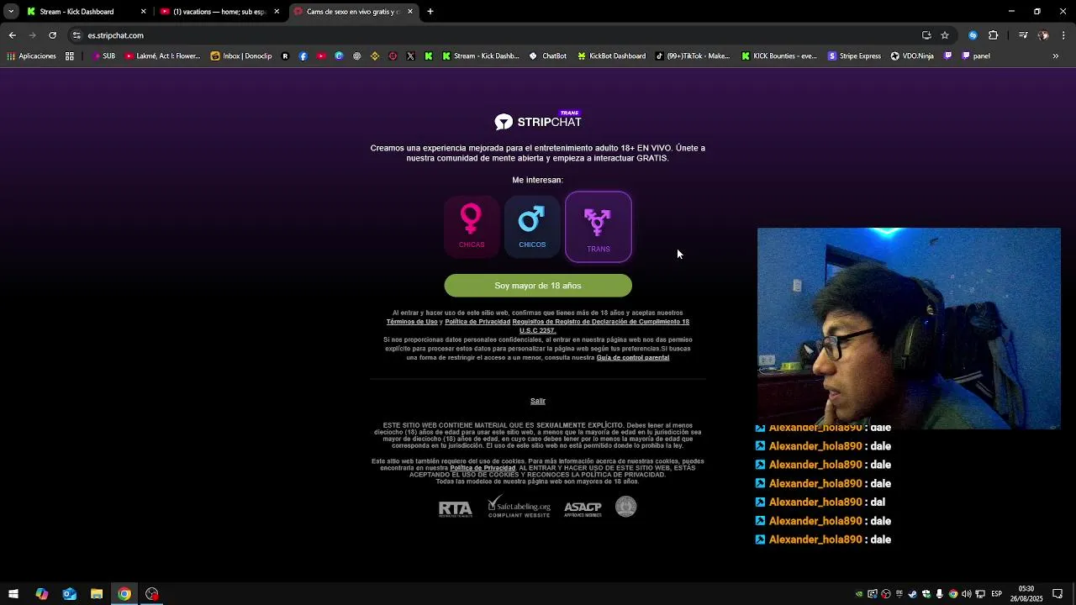Open the Facebook bookmark icon
This screenshot has height=605, width=1076.
(x=303, y=56)
